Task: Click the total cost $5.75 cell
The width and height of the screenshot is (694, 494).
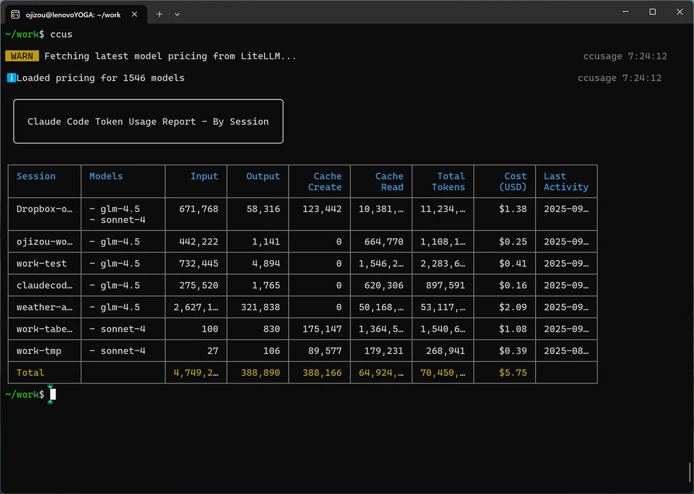Action: [x=513, y=373]
